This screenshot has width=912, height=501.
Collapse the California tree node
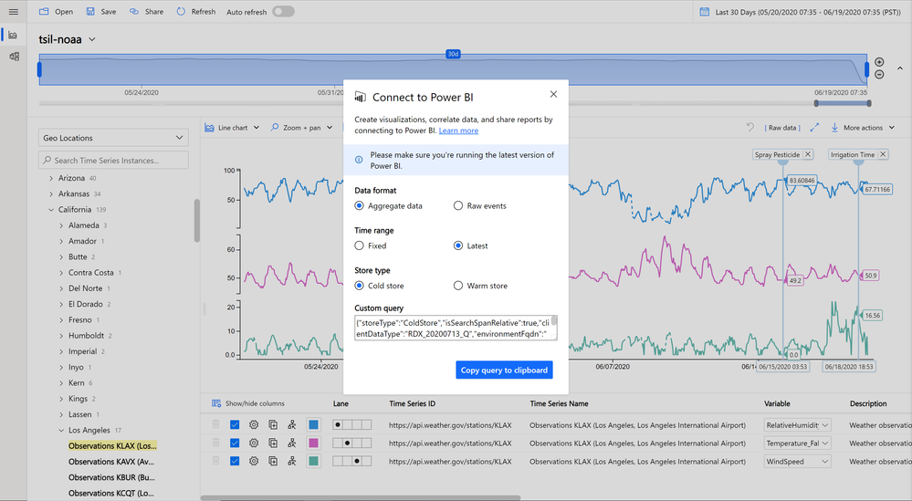pos(51,210)
